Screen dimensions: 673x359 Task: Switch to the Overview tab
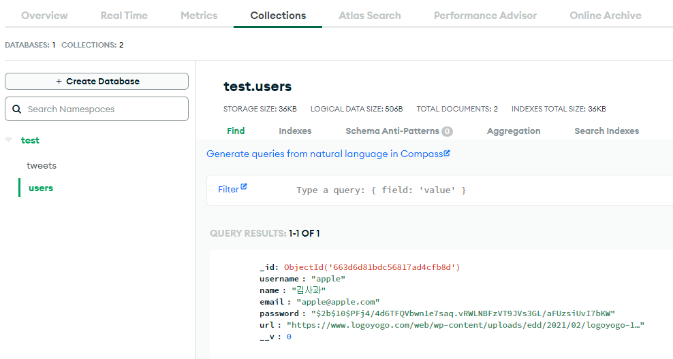pos(44,15)
